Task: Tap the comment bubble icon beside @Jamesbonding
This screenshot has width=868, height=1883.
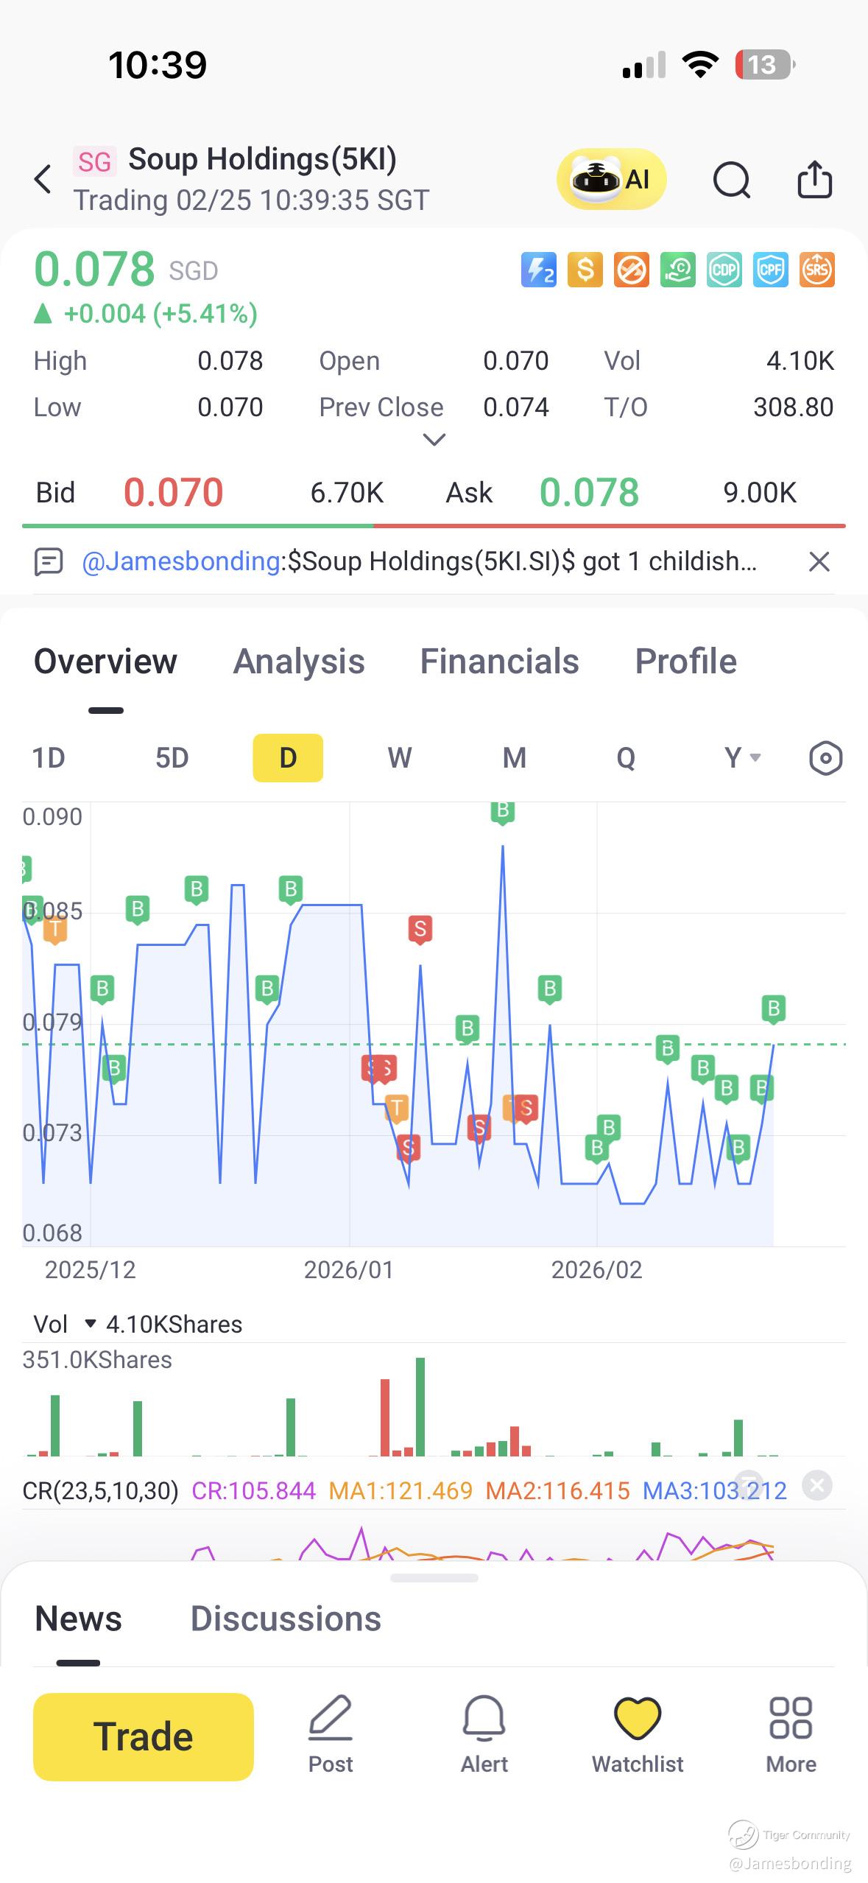Action: (49, 562)
